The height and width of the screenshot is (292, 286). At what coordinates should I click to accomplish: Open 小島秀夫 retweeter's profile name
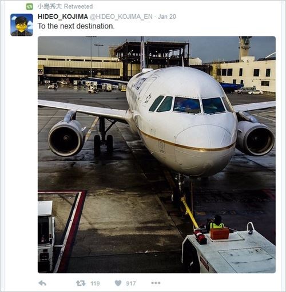(50, 6)
